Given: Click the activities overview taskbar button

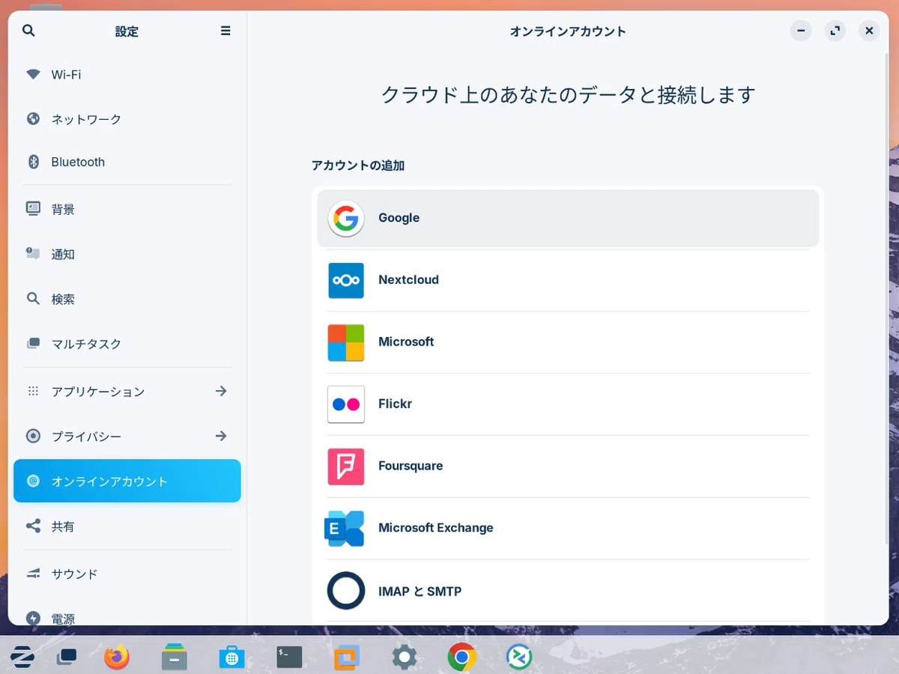Looking at the screenshot, I should point(67,657).
